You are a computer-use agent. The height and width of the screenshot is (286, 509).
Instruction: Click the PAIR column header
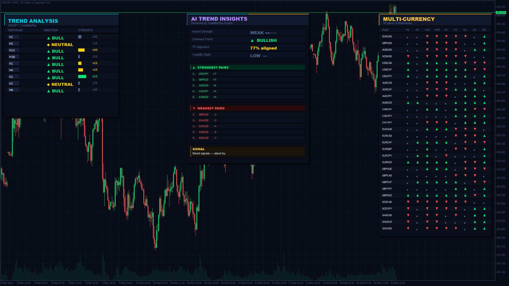385,30
